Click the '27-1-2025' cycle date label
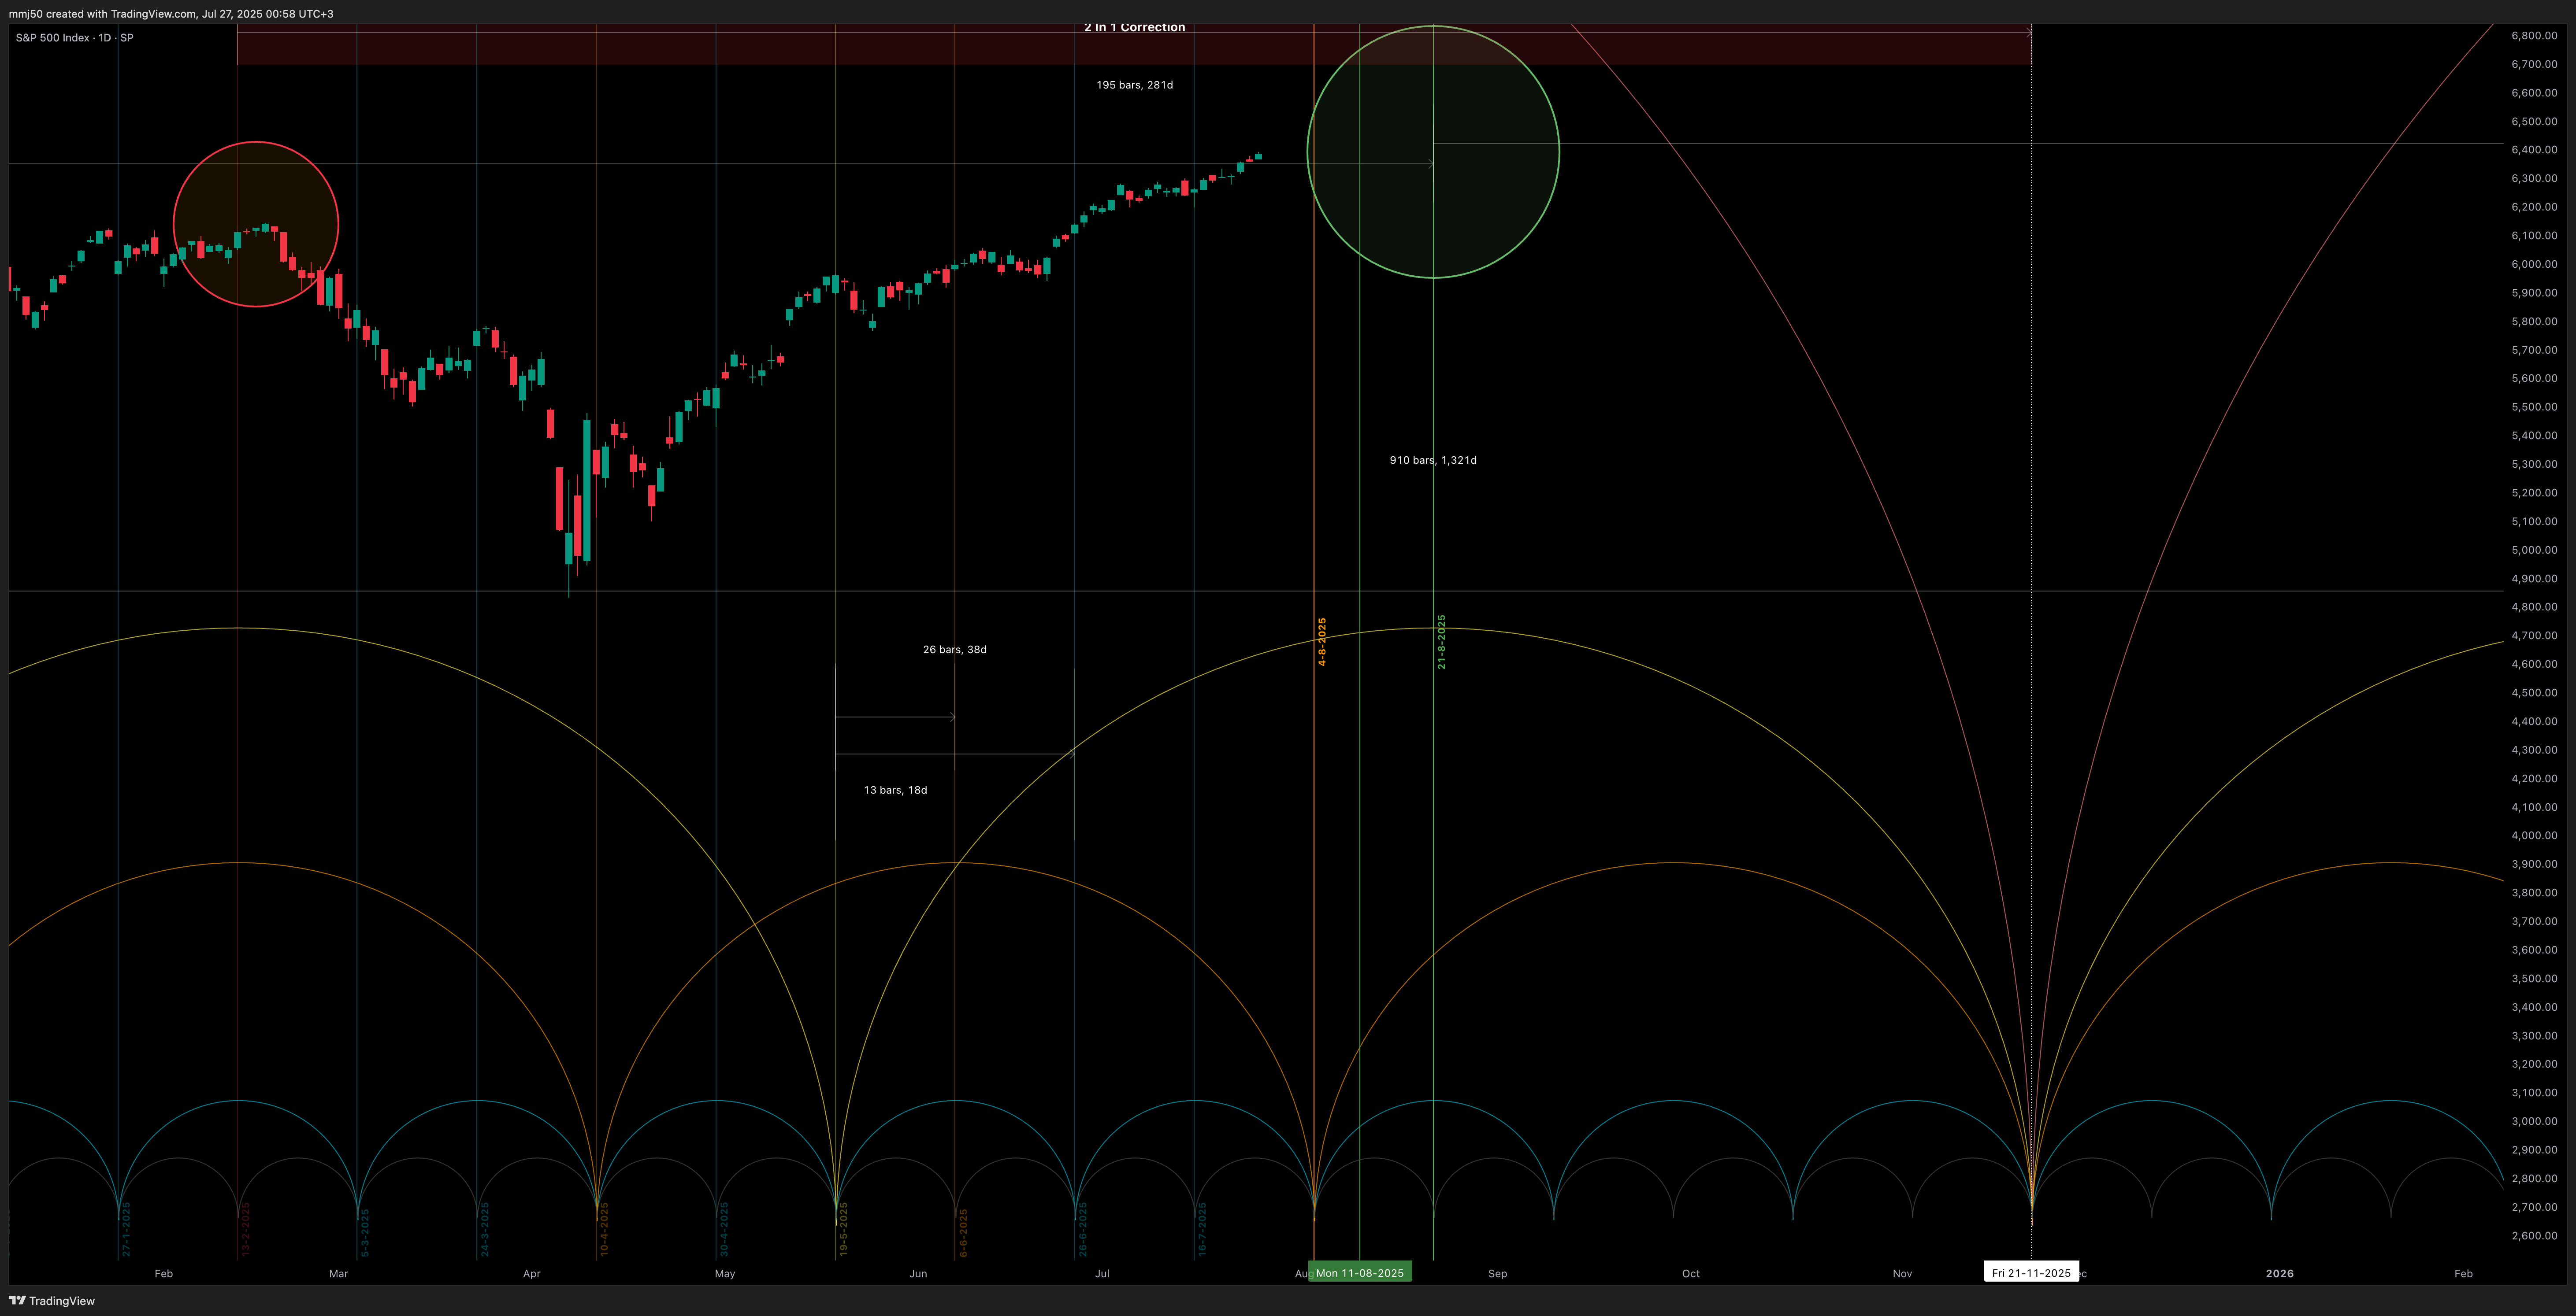 point(126,1229)
